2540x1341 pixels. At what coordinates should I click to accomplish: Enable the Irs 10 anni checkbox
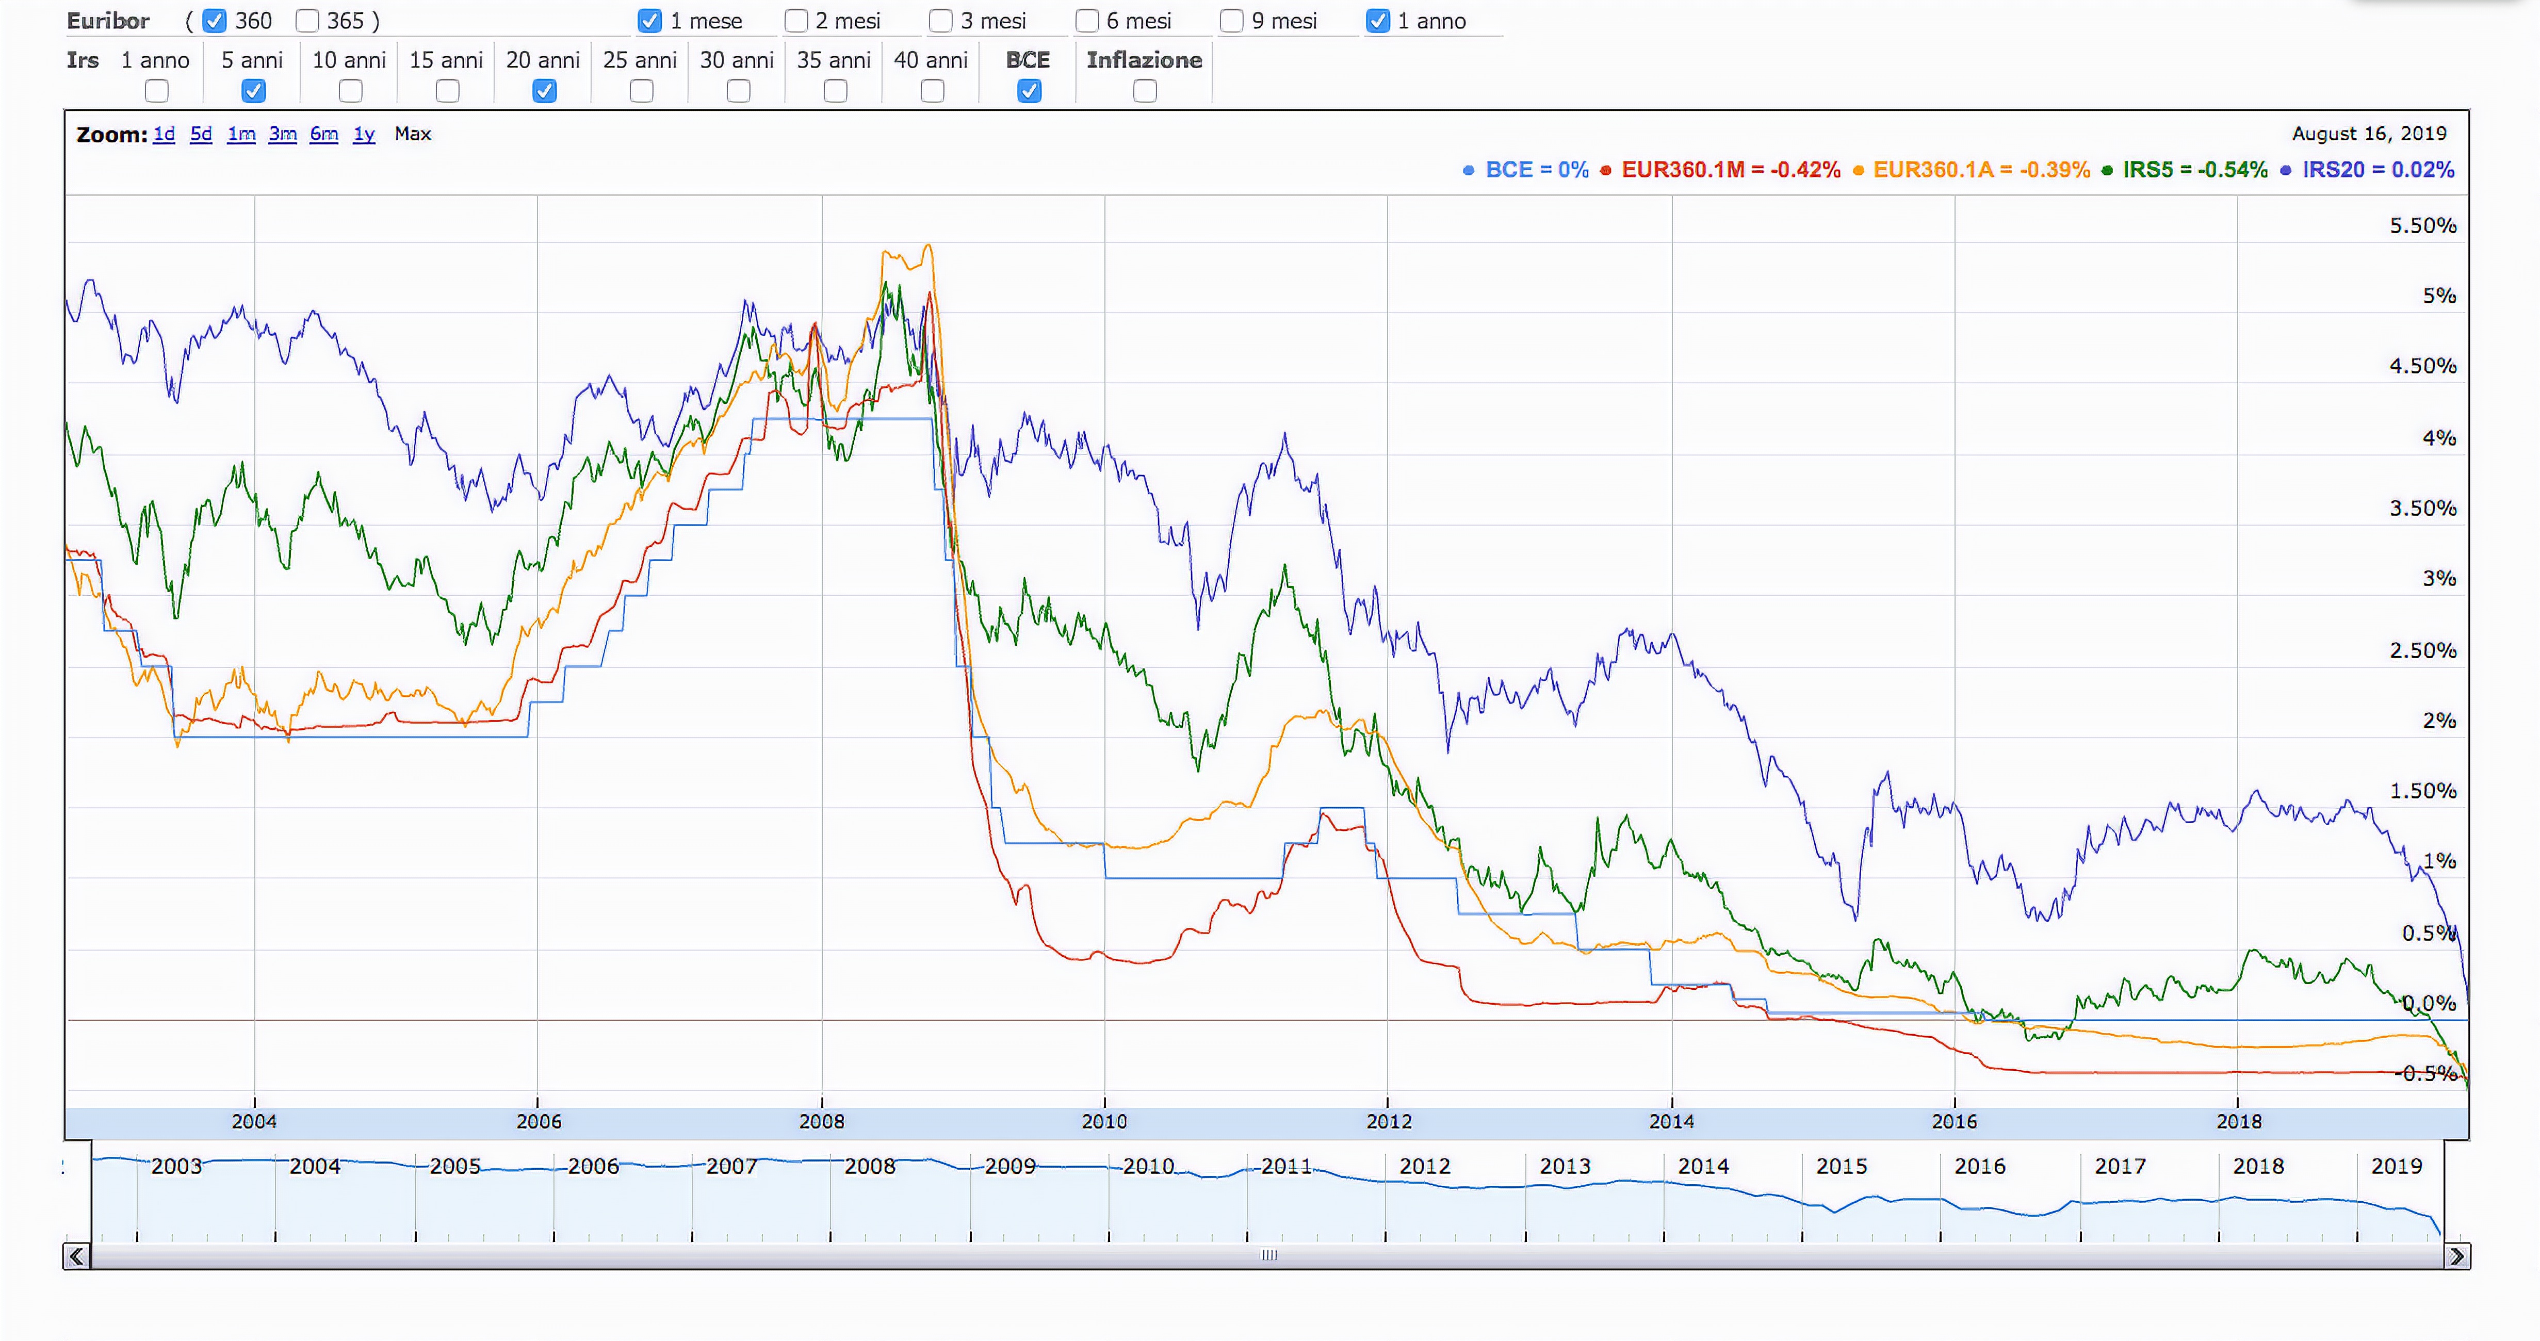pos(350,91)
